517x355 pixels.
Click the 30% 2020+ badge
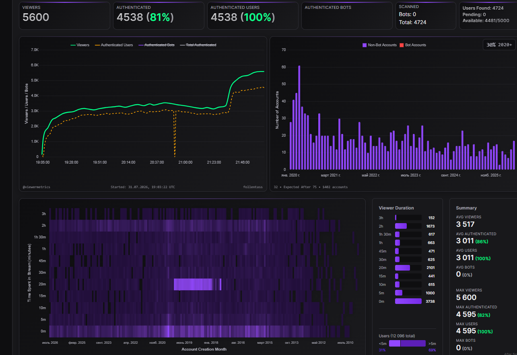(x=499, y=45)
